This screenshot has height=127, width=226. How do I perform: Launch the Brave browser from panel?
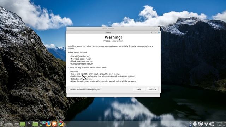click(x=54, y=124)
